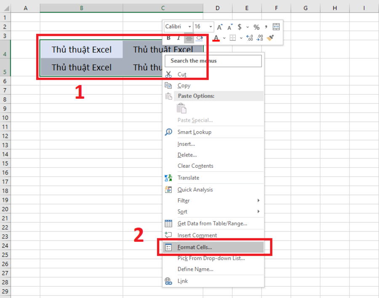379x298 pixels.
Task: Select column G header
Action: coord(306,8)
